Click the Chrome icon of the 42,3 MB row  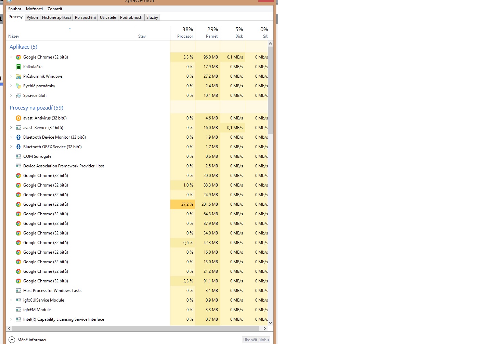[x=18, y=243]
